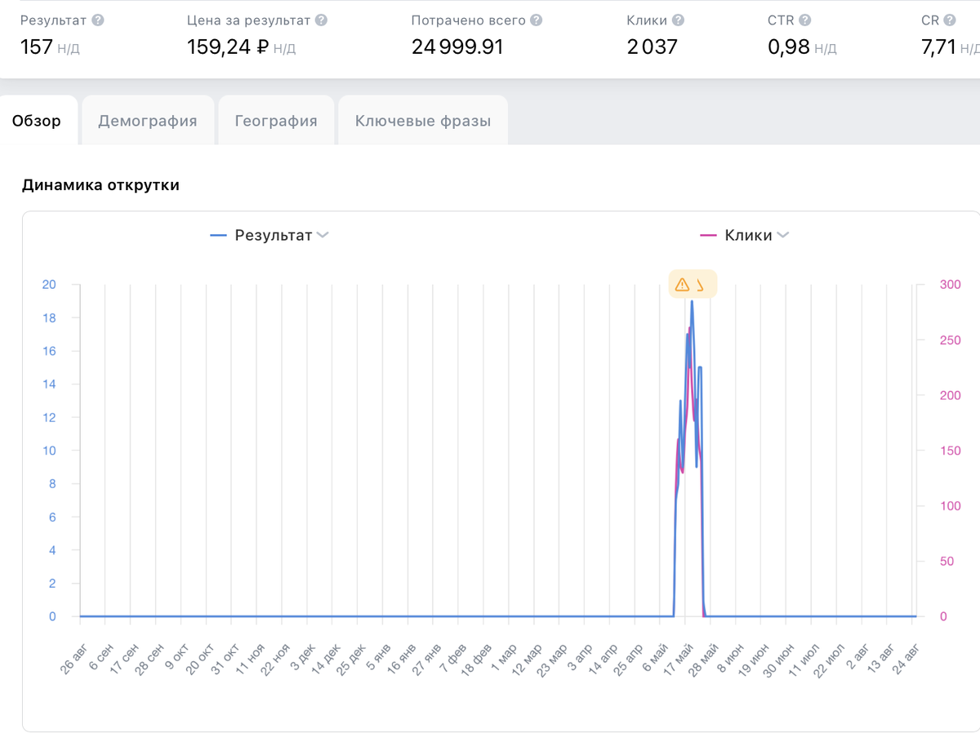Click help icon next to Результат metric
The image size is (980, 733).
coord(98,20)
